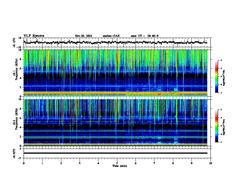Click the time axis tick label "5"
Image resolution: width=237 pixels, height=183 pixels.
point(117,163)
